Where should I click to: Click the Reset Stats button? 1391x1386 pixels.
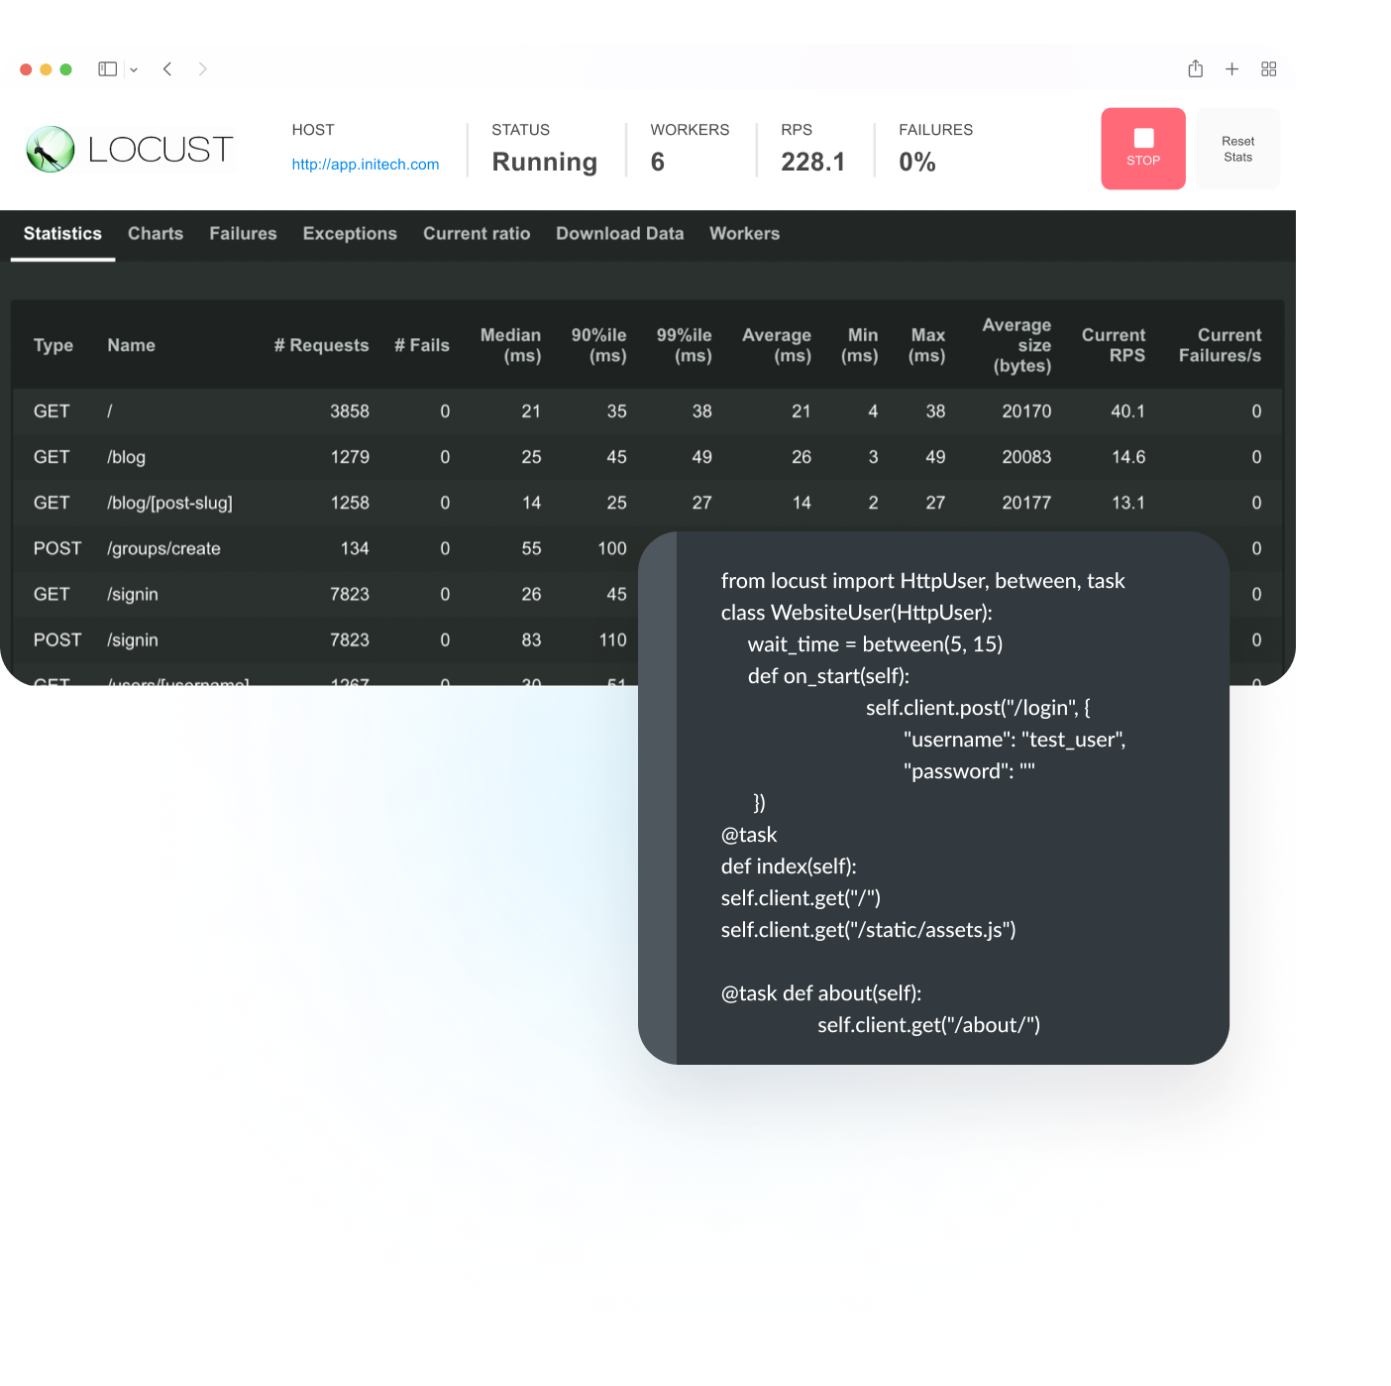tap(1237, 150)
